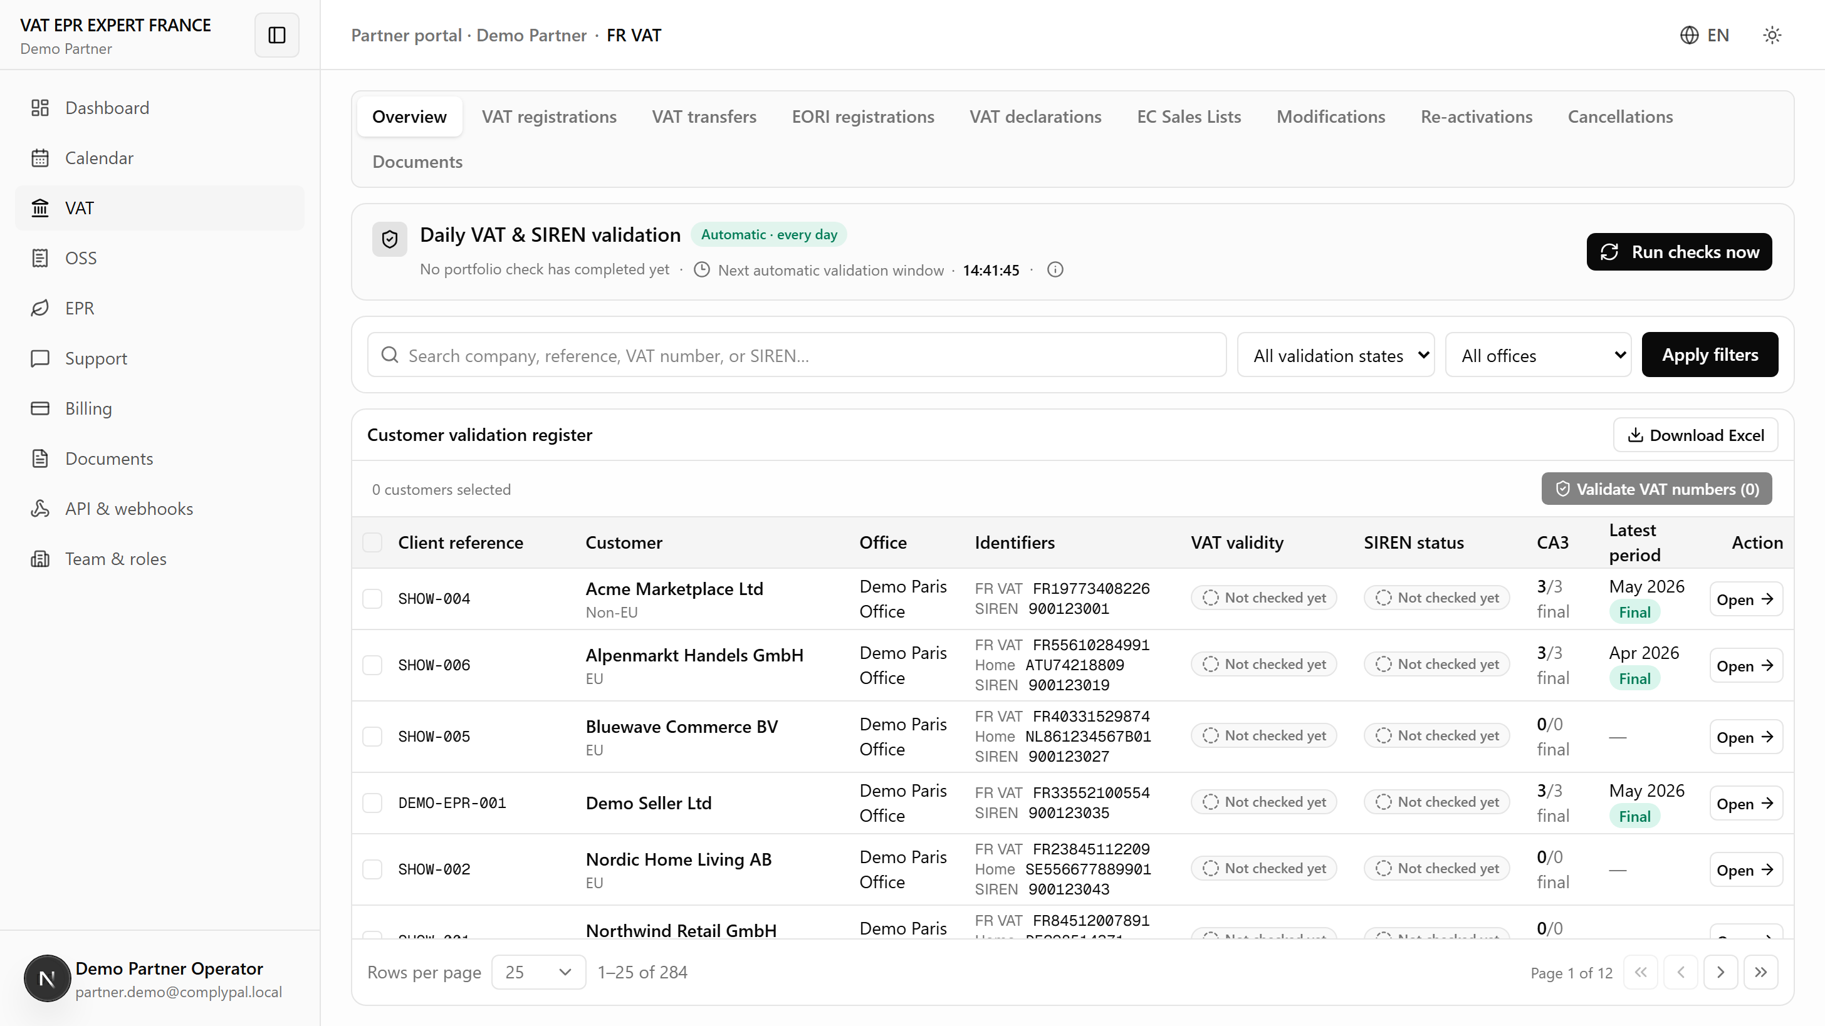Click the Demo Partner Operator avatar
Image resolution: width=1825 pixels, height=1026 pixels.
[47, 978]
